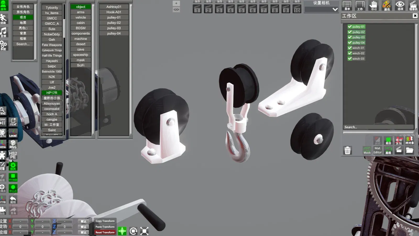Click Copy Transform button
This screenshot has width=419, height=236.
(105, 221)
